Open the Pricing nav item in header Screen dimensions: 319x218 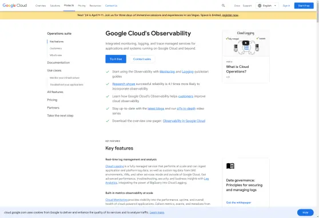82,6
